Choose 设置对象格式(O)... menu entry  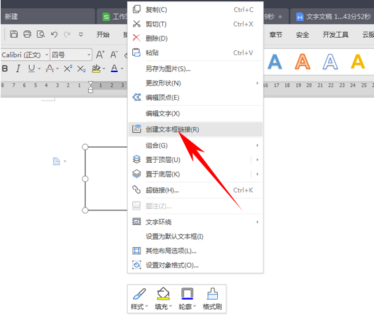click(x=195, y=265)
